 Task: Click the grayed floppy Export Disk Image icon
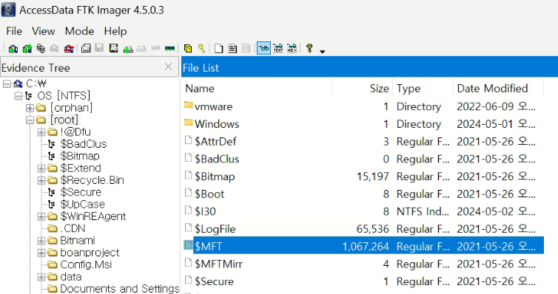(99, 48)
